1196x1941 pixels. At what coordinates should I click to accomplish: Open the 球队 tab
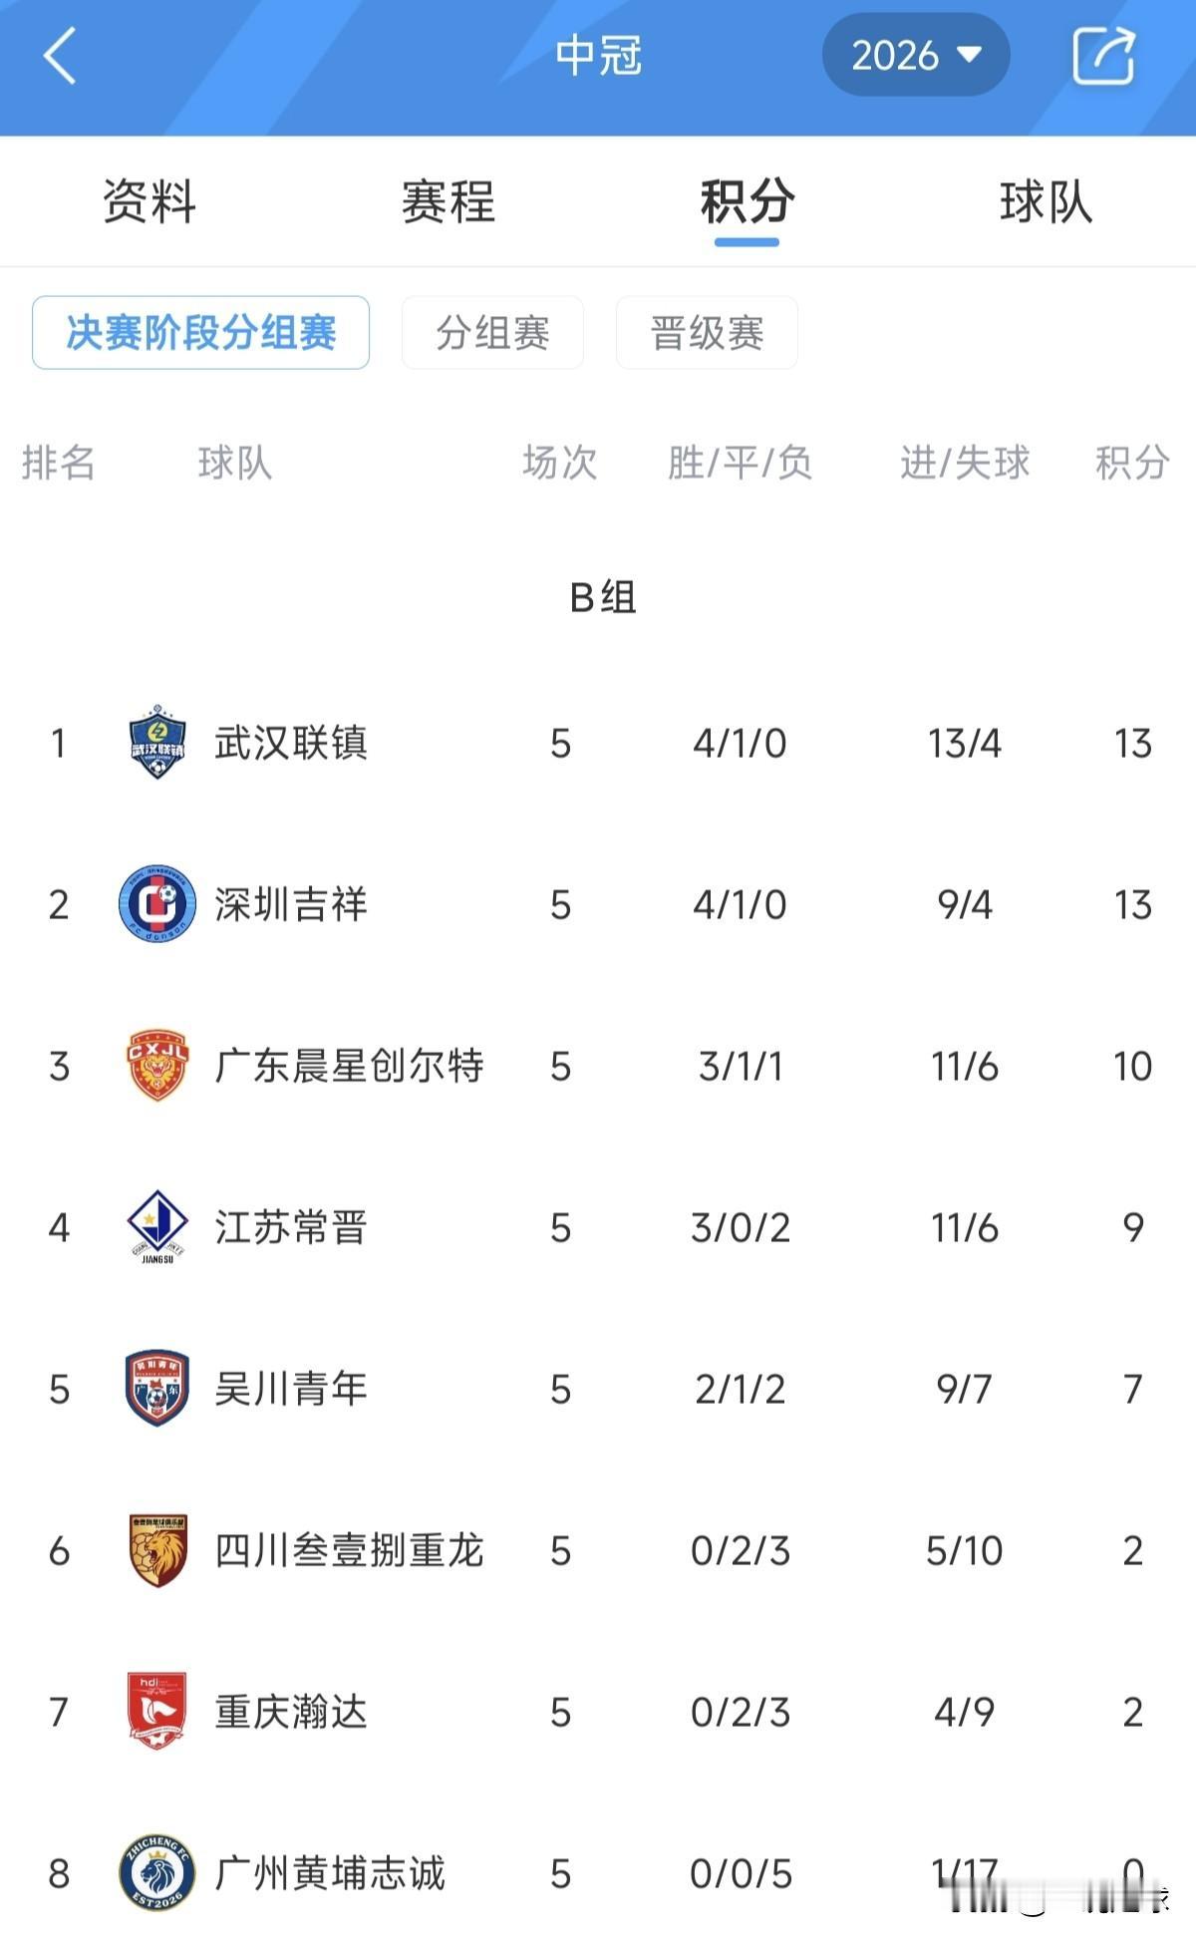(1046, 202)
